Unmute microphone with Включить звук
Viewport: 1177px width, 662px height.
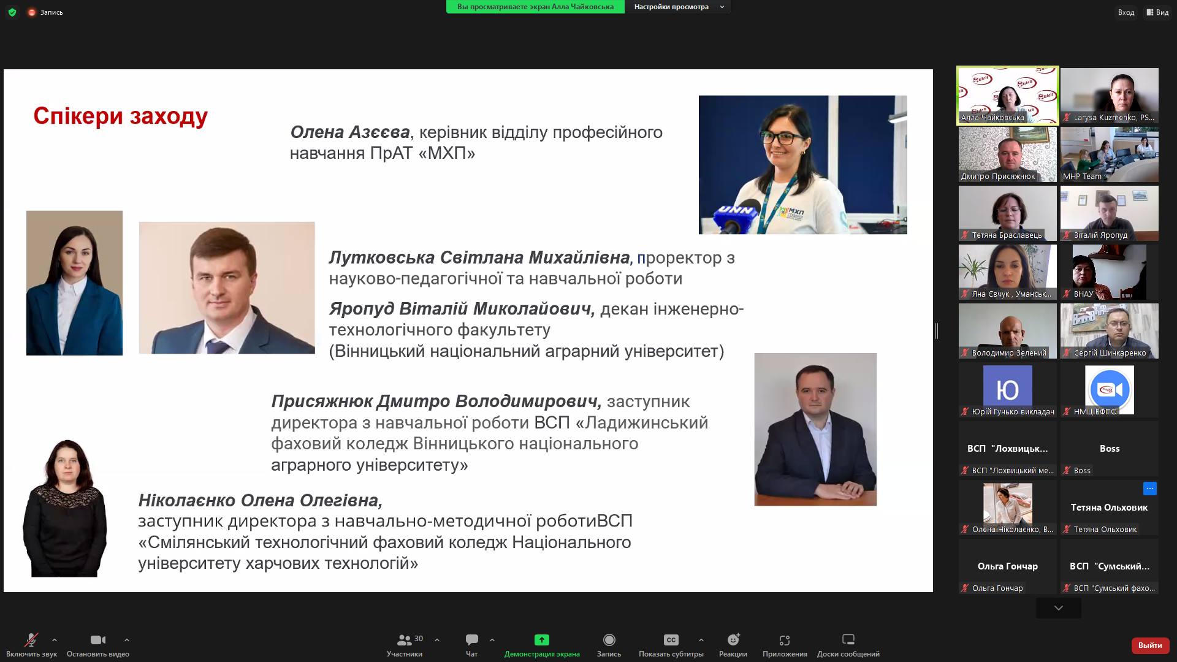(x=31, y=645)
